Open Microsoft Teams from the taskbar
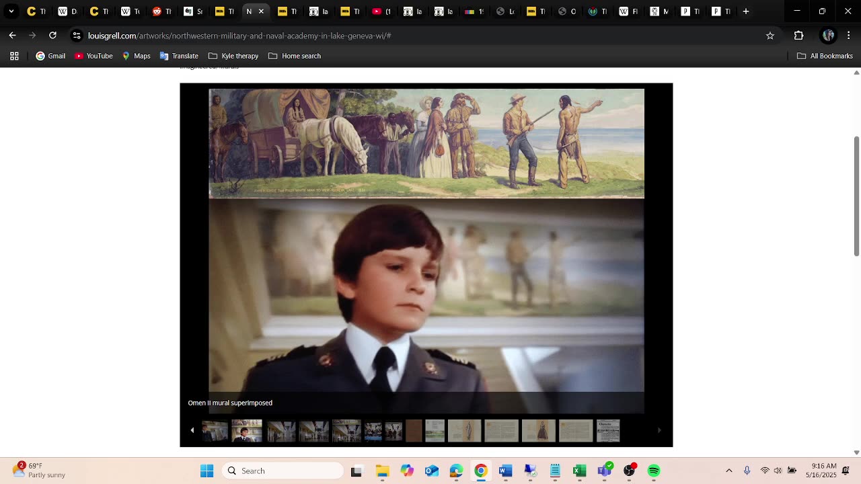861x484 pixels. point(605,471)
